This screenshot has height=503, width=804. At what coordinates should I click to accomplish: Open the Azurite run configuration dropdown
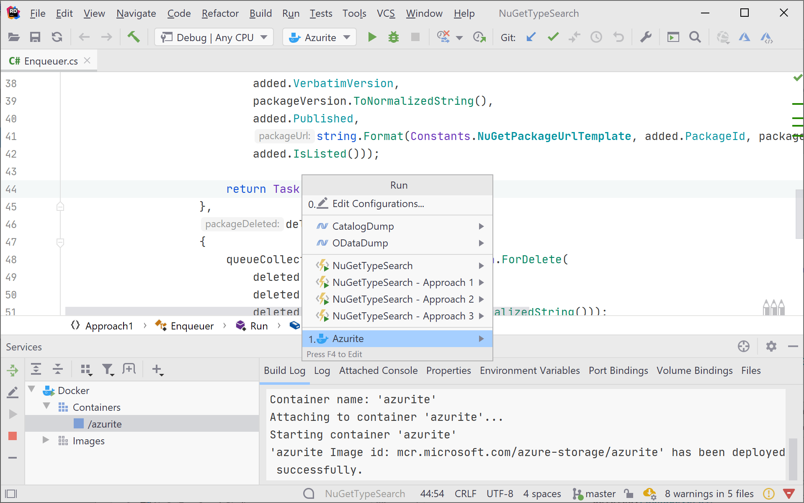320,37
